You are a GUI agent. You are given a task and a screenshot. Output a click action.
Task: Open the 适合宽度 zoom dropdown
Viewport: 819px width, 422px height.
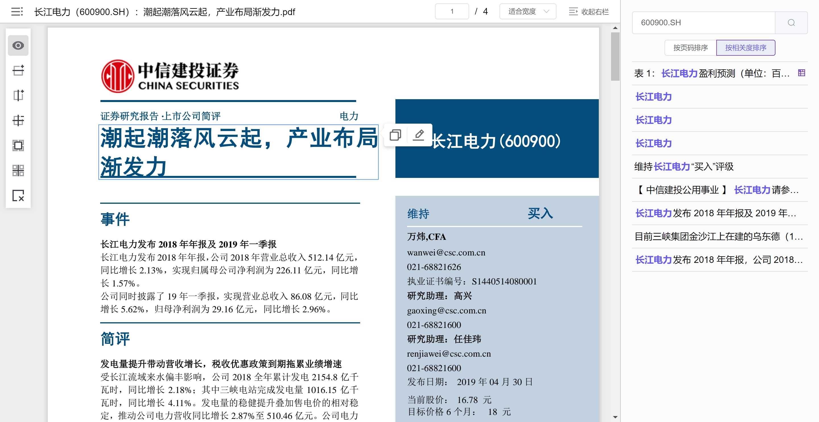(528, 12)
